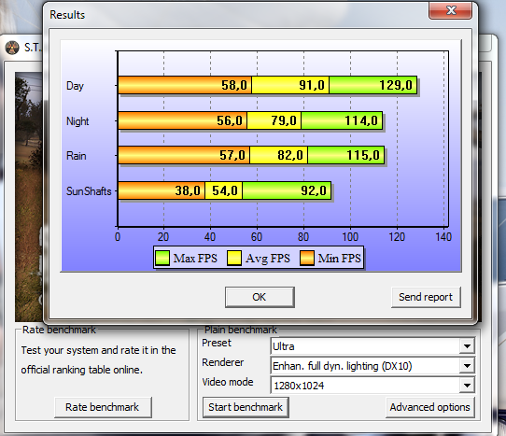506x436 pixels.
Task: Click the Max FPS green legend swatch
Action: point(162,259)
